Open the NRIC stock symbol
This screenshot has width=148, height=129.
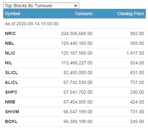pos(10,33)
